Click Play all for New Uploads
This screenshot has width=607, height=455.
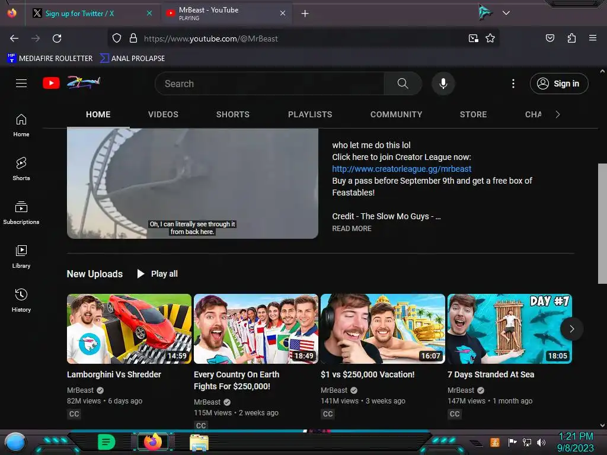(x=158, y=274)
